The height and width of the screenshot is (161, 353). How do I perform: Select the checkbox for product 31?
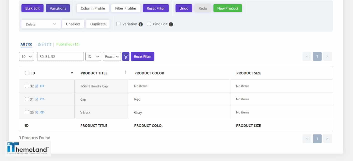pyautogui.click(x=27, y=99)
